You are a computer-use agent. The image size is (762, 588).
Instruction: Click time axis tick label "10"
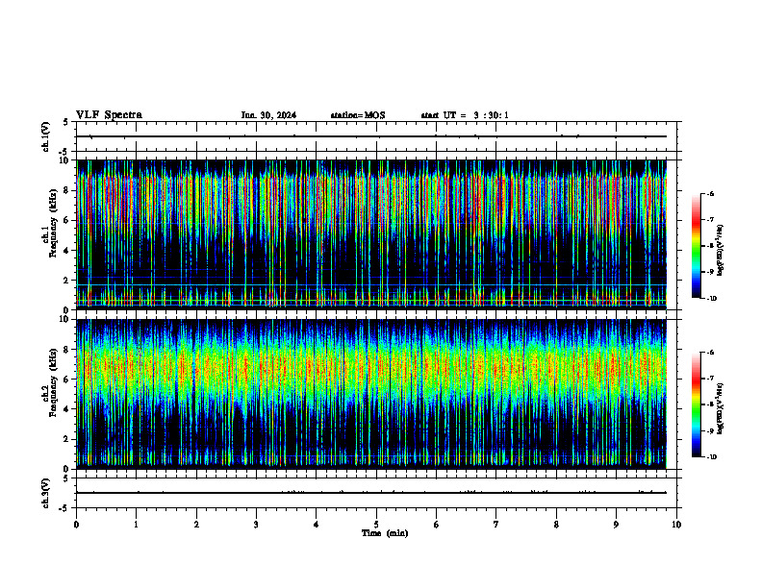[676, 525]
